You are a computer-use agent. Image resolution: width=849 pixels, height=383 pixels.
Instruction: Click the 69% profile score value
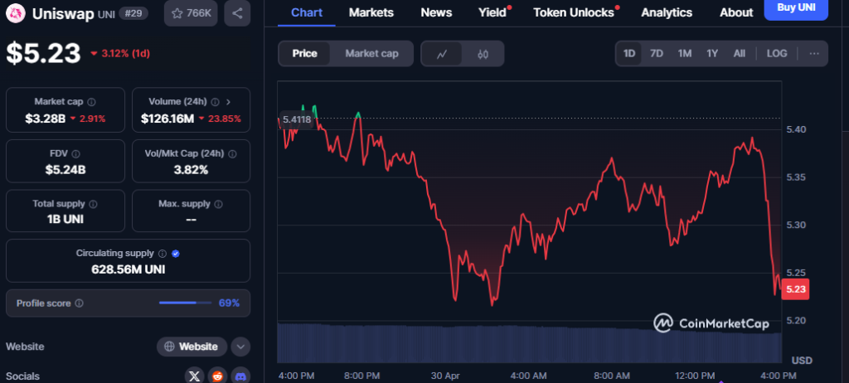(229, 303)
